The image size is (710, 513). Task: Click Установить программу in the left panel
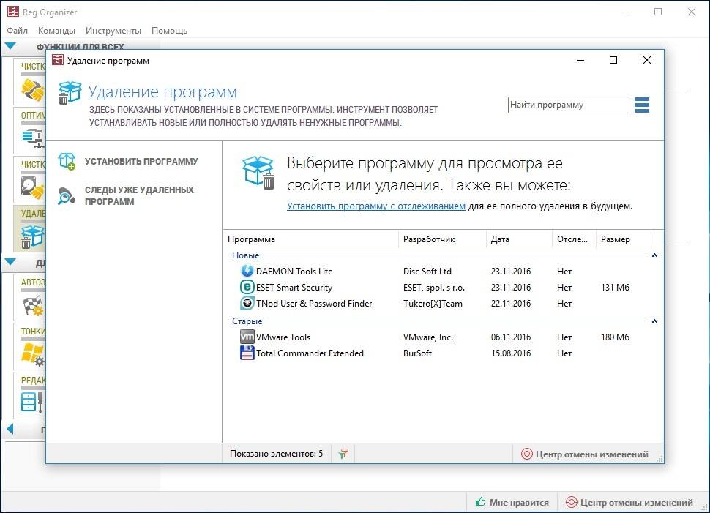pyautogui.click(x=141, y=161)
